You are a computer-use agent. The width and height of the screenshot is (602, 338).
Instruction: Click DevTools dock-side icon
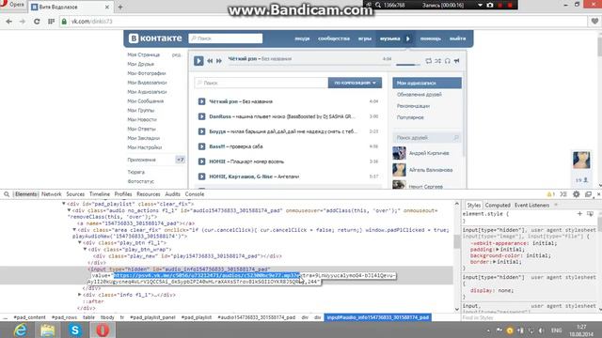[x=588, y=194]
